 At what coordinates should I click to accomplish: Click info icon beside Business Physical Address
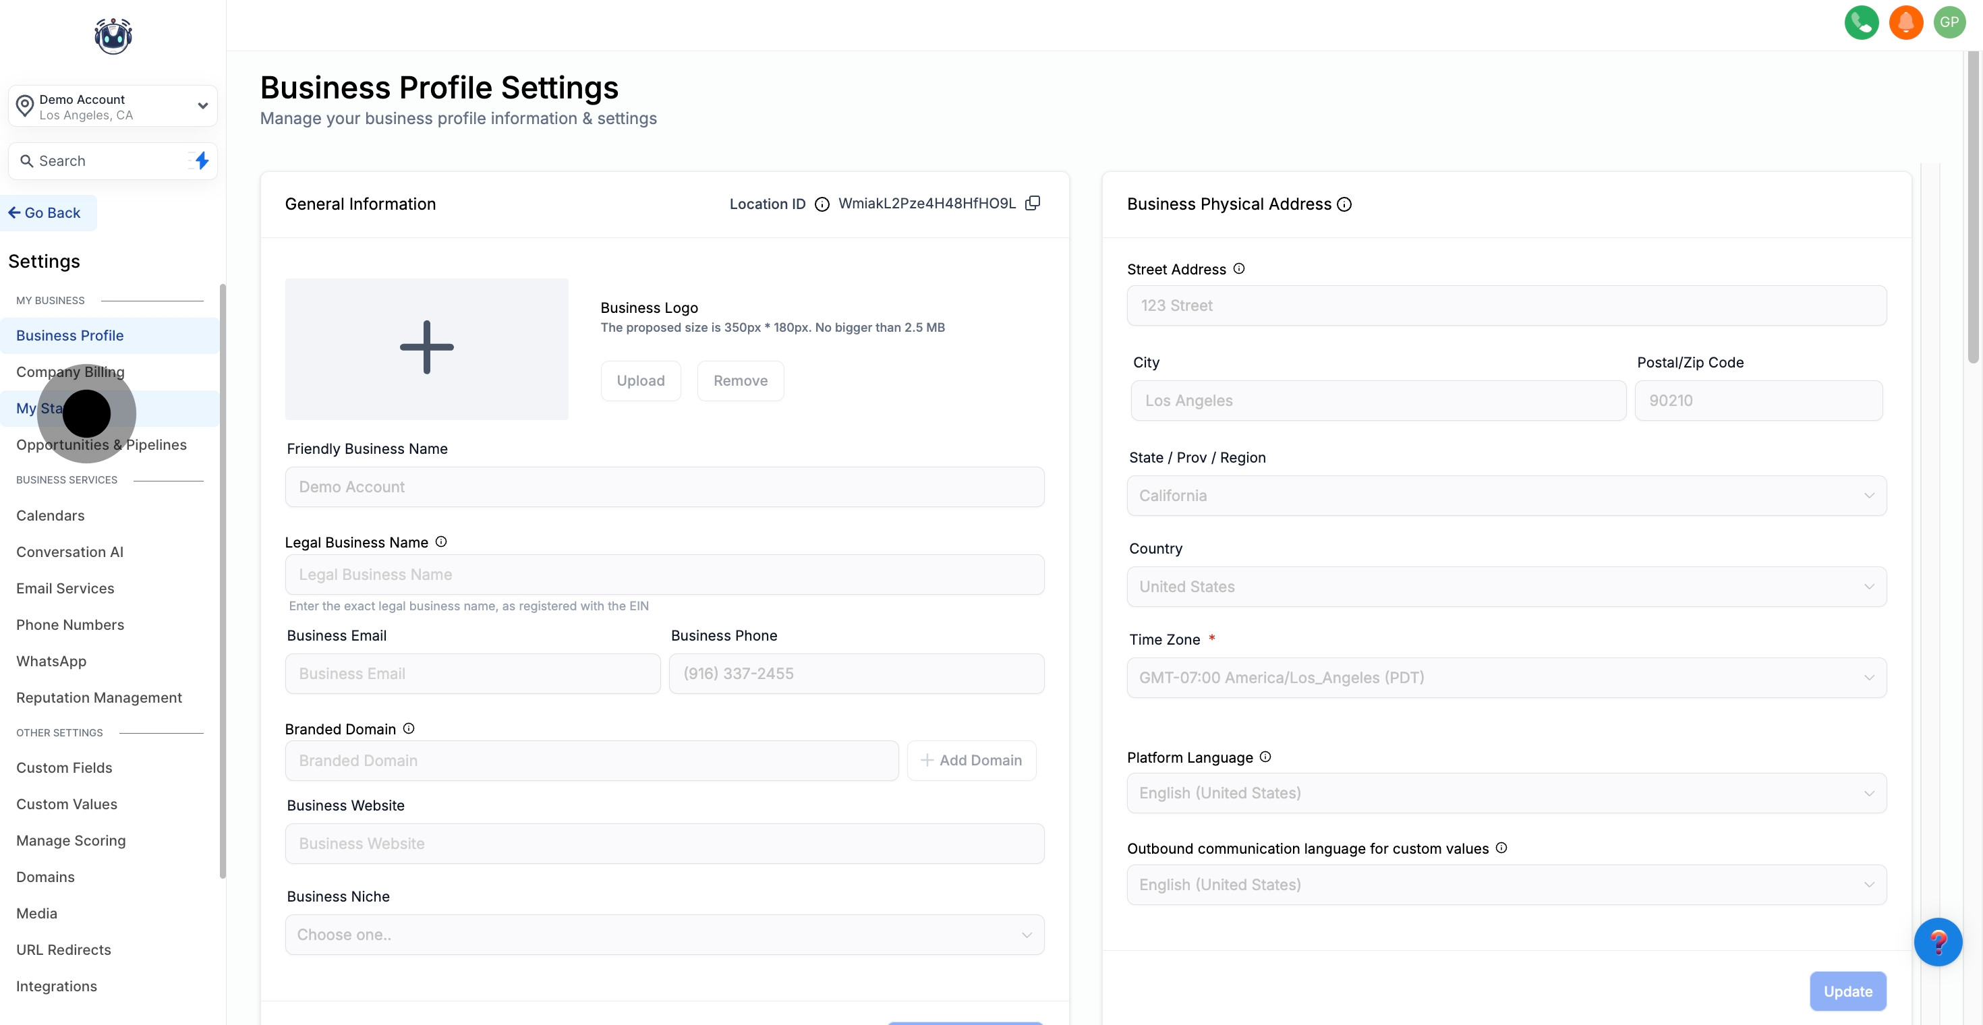coord(1344,204)
